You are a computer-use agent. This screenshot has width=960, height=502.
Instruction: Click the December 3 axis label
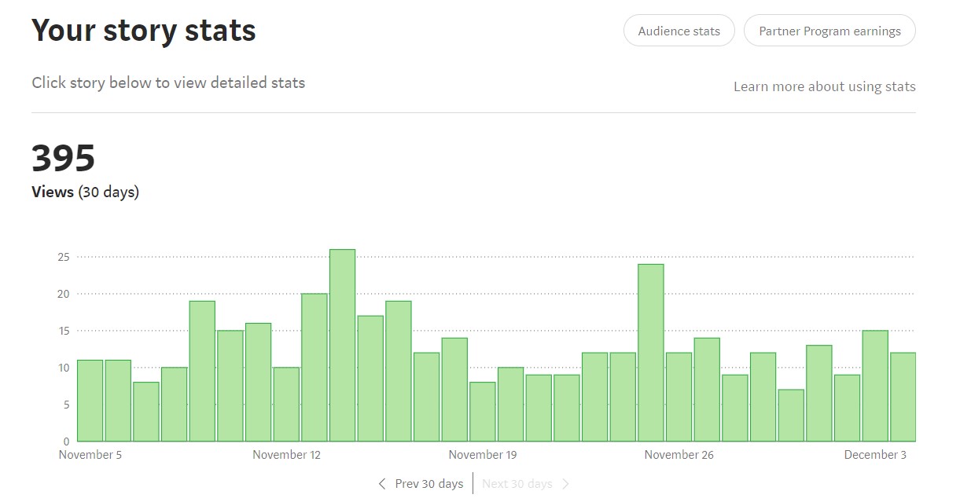(875, 455)
